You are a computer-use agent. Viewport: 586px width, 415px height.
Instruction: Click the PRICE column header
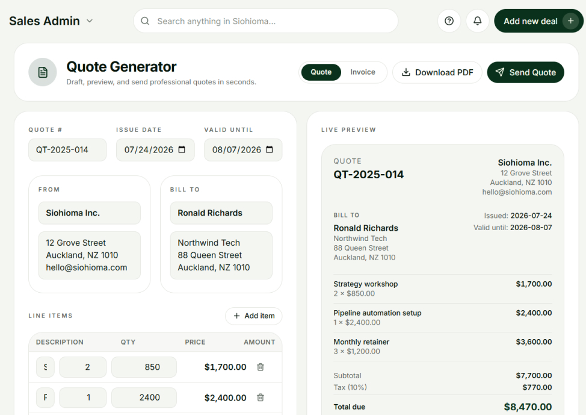point(195,342)
